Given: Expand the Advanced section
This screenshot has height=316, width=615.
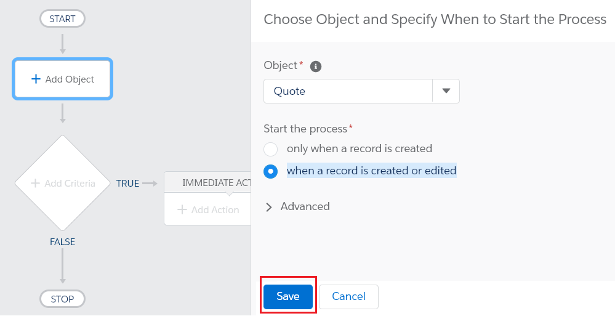Looking at the screenshot, I should 269,207.
